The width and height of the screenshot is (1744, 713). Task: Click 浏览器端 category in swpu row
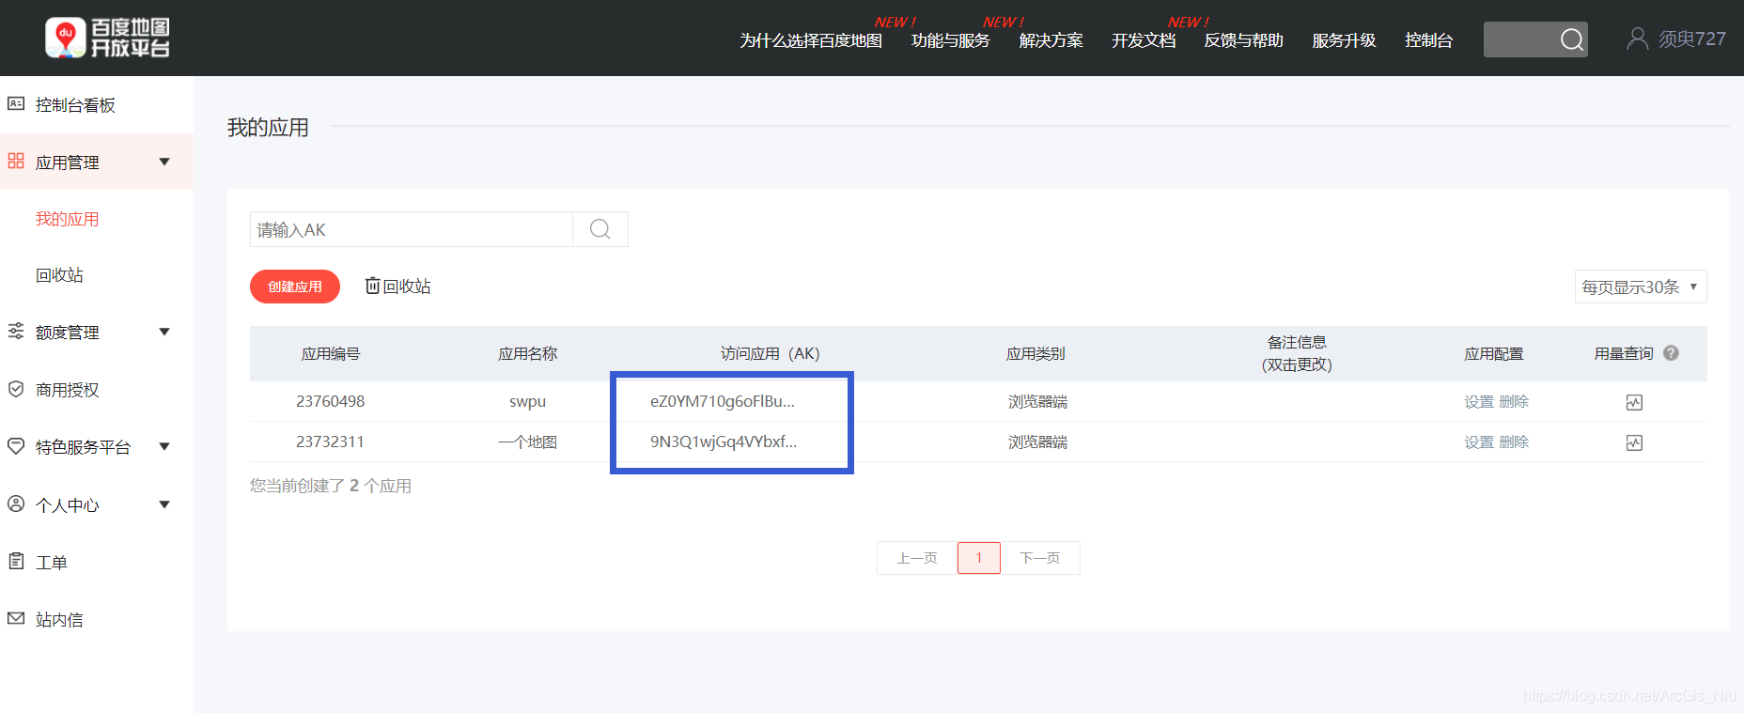coord(1037,402)
